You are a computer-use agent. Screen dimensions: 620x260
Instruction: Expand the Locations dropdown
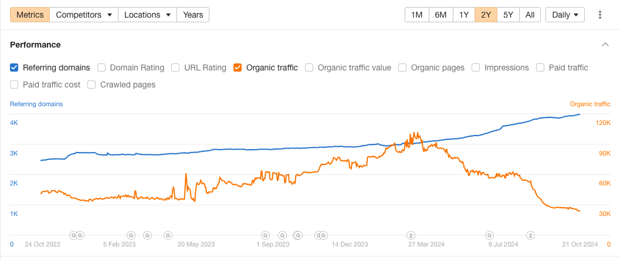[x=147, y=15]
